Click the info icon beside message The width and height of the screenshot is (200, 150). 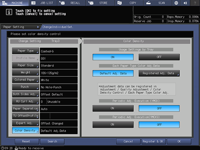pyautogui.click(x=9, y=12)
